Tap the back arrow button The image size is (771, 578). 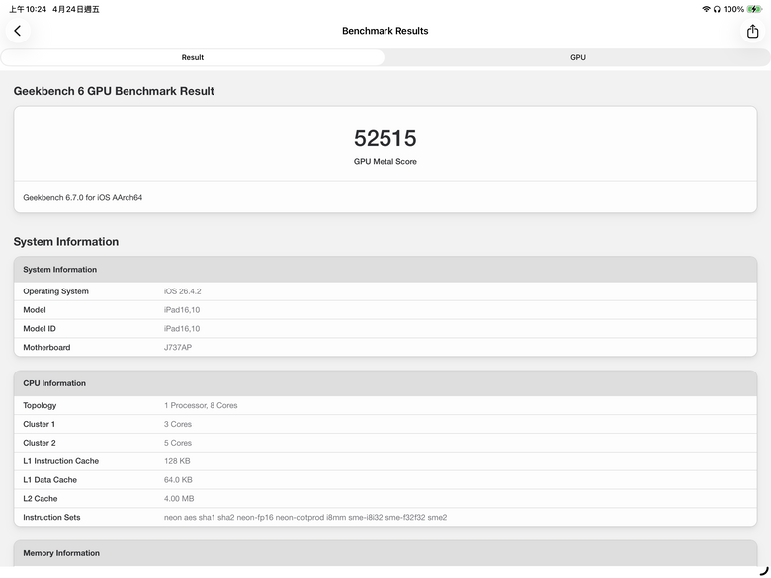18,31
